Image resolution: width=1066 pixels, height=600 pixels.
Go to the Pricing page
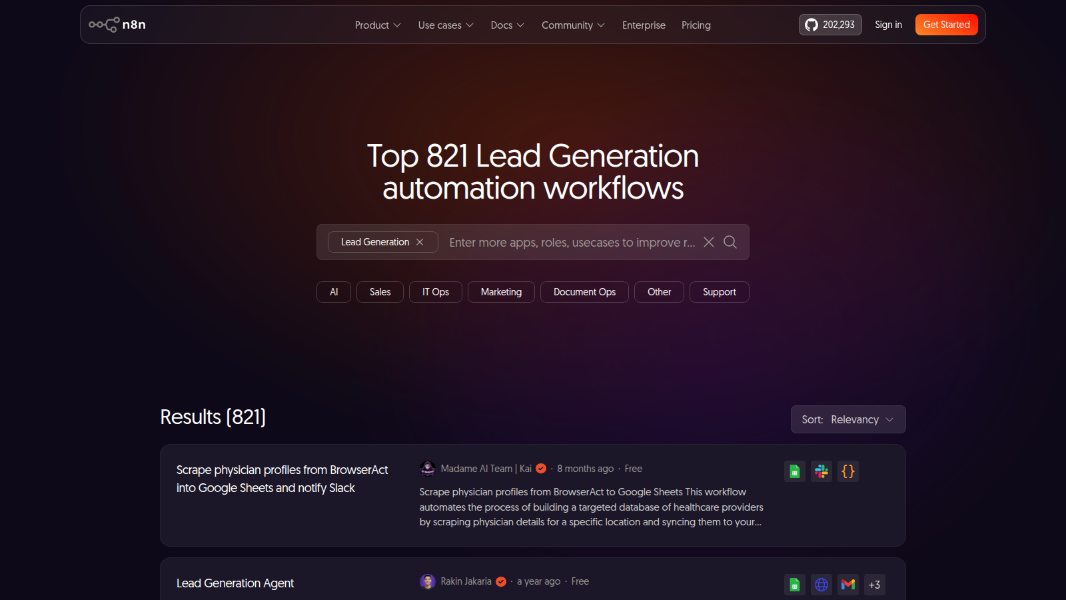click(696, 25)
